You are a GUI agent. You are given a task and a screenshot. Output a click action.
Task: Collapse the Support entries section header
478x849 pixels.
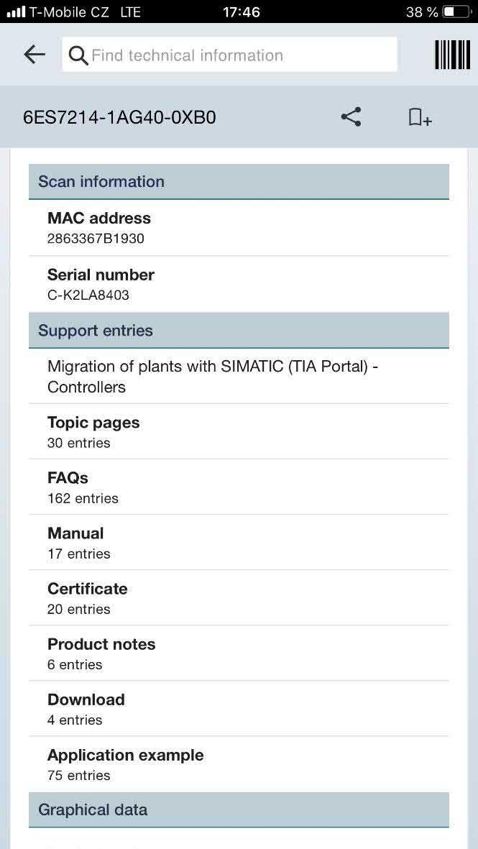[239, 330]
